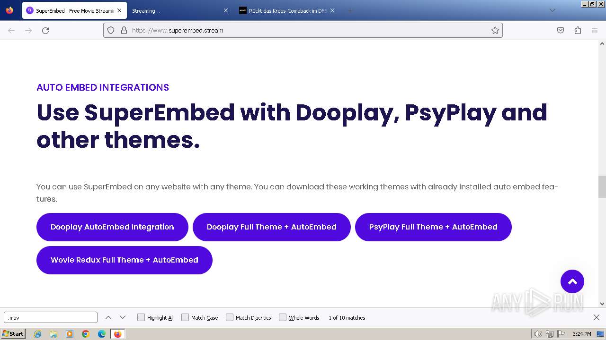Open PsyPlay Full Theme + AutoEmbed
The image size is (606, 340).
click(x=433, y=227)
